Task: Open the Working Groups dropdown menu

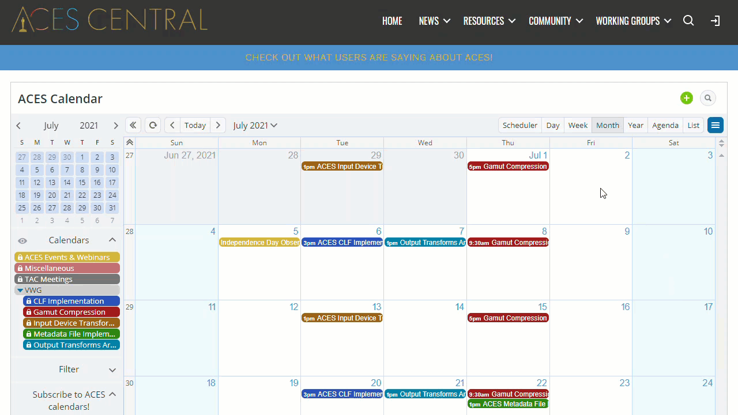Action: point(633,21)
